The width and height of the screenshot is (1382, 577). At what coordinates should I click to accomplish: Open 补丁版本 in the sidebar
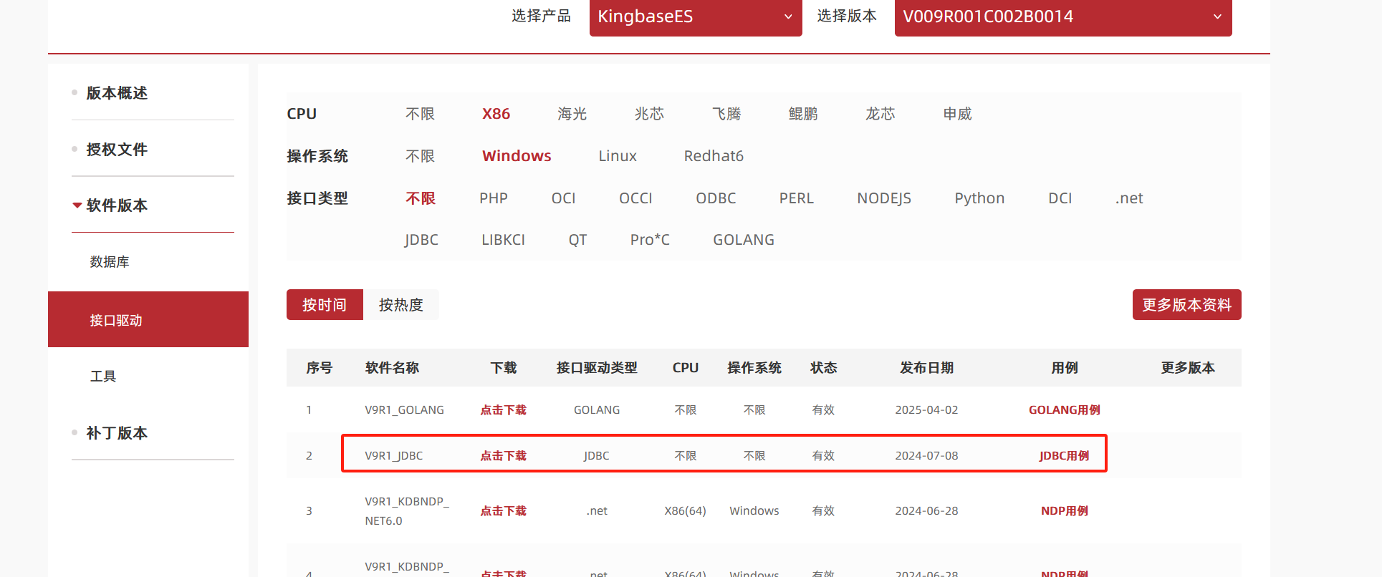[x=116, y=433]
